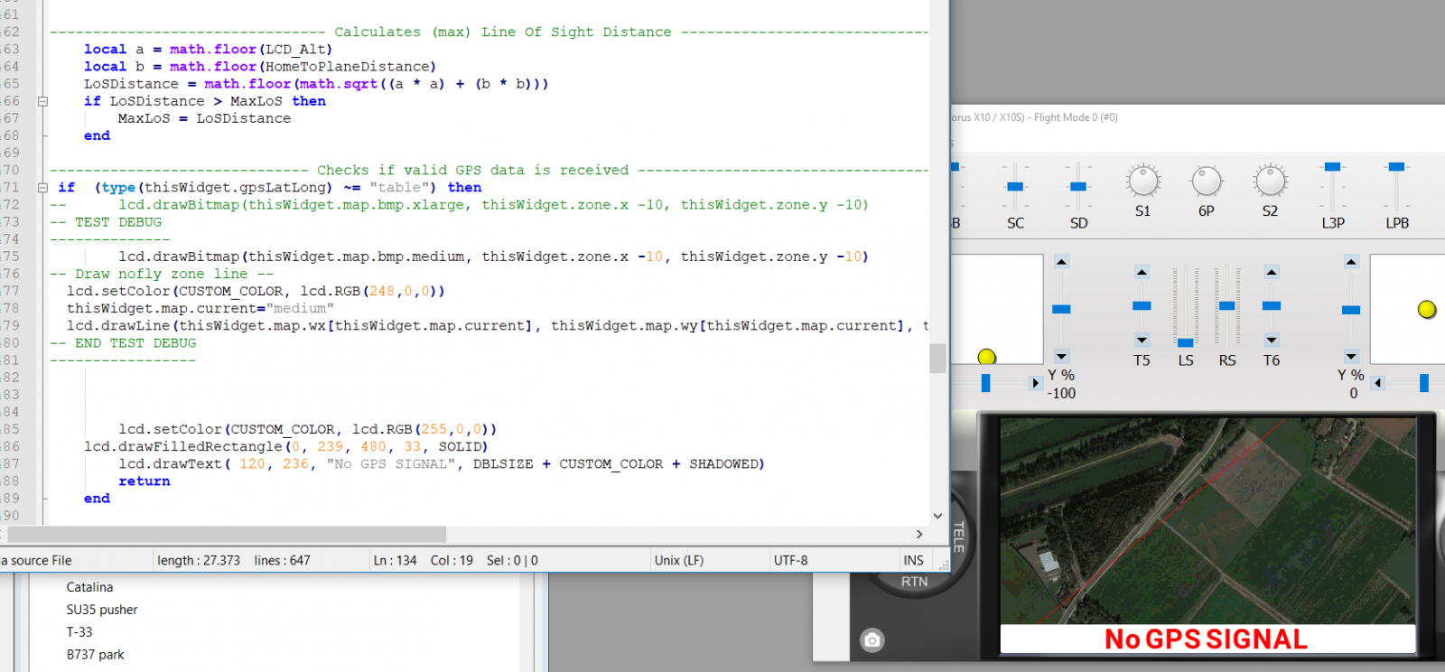Image resolution: width=1445 pixels, height=672 pixels.
Task: Click 'length : 27.373' in status bar
Action: click(x=199, y=561)
